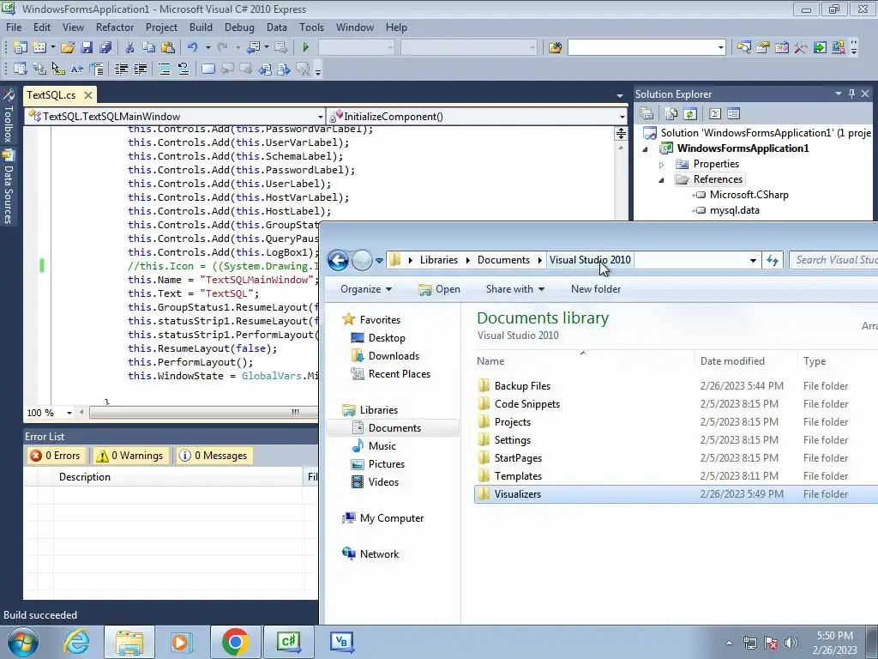The image size is (878, 659).
Task: Open the Refactor menu
Action: [115, 27]
